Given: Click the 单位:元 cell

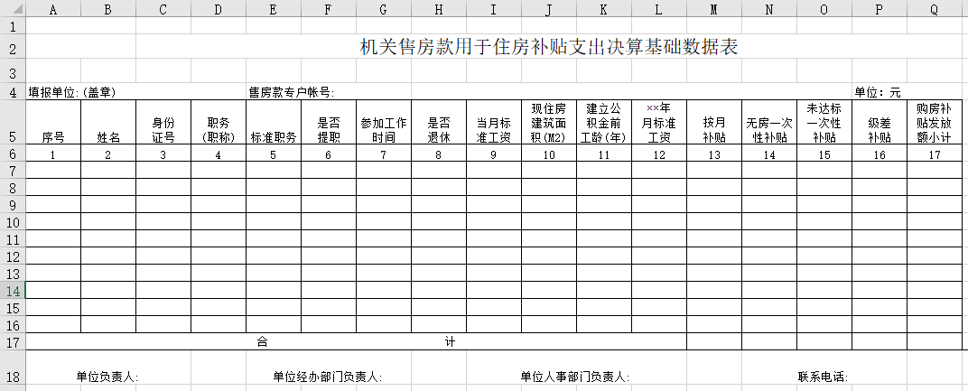Looking at the screenshot, I should pyautogui.click(x=878, y=92).
